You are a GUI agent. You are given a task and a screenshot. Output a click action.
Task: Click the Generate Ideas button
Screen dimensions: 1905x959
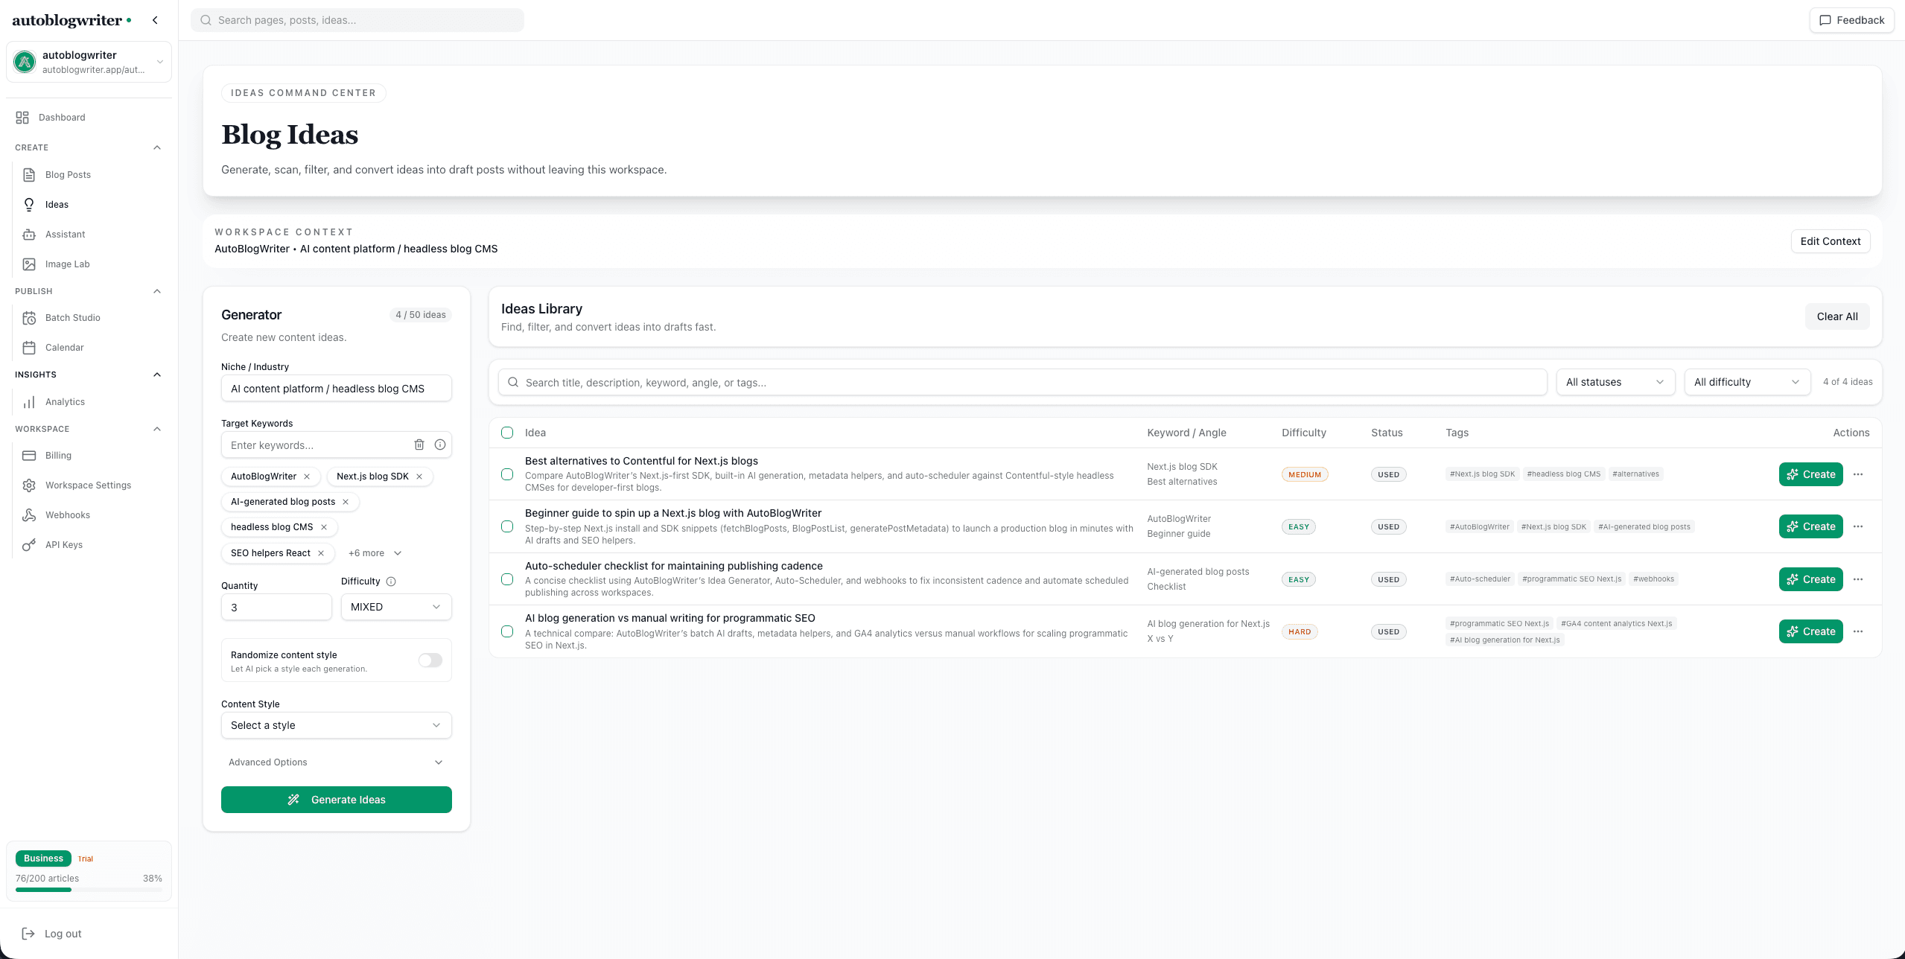coord(336,799)
